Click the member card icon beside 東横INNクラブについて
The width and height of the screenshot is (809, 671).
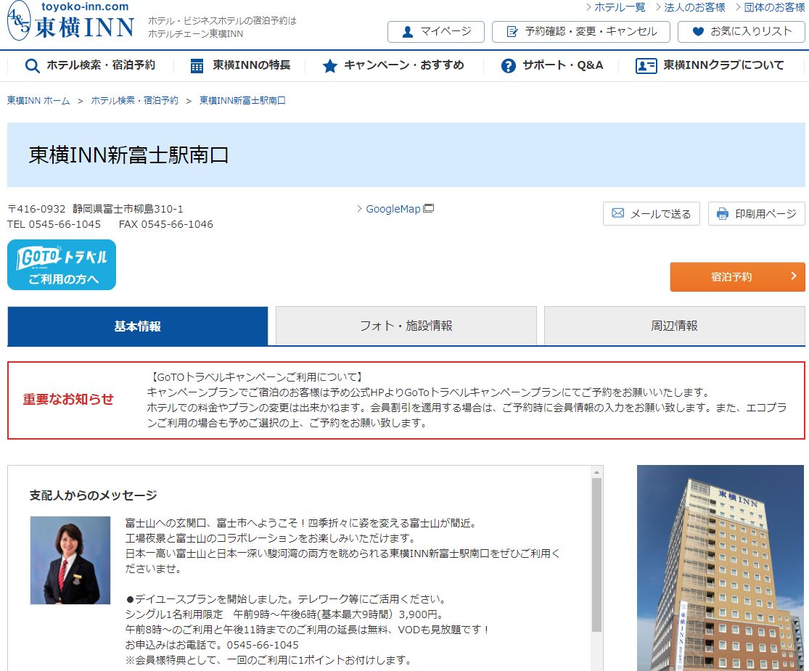[x=646, y=65]
